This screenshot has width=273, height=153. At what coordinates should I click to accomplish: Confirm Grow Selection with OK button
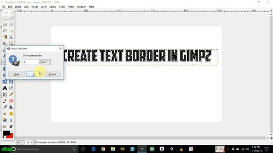(x=35, y=74)
